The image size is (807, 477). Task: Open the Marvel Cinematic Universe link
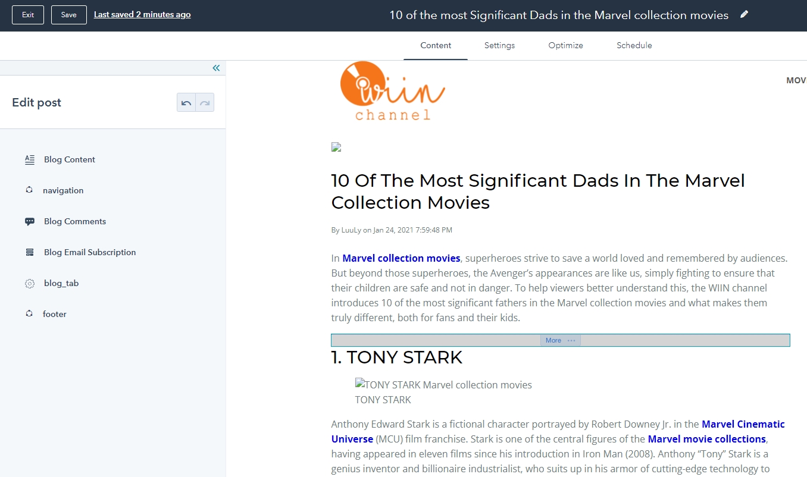click(x=558, y=432)
